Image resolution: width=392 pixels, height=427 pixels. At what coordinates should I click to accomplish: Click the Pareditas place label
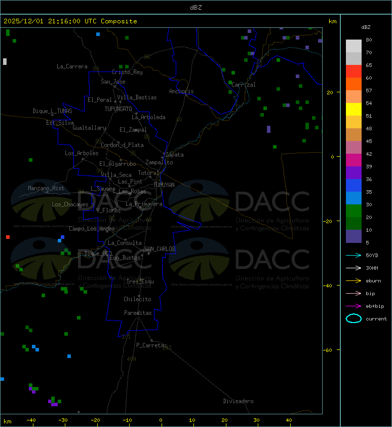[x=138, y=313]
